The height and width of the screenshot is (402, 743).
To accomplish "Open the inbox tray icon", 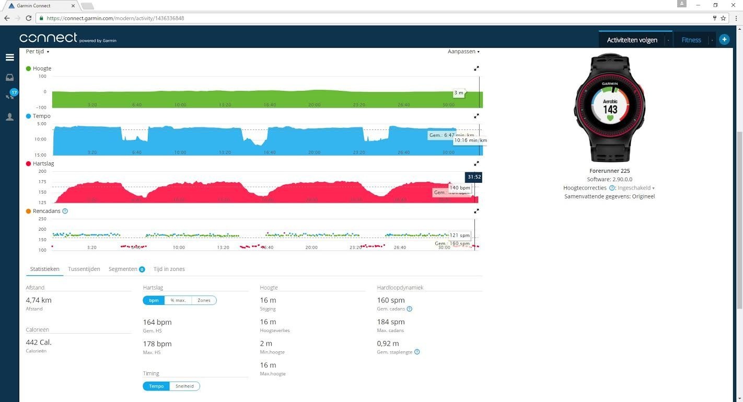I will (x=9, y=77).
